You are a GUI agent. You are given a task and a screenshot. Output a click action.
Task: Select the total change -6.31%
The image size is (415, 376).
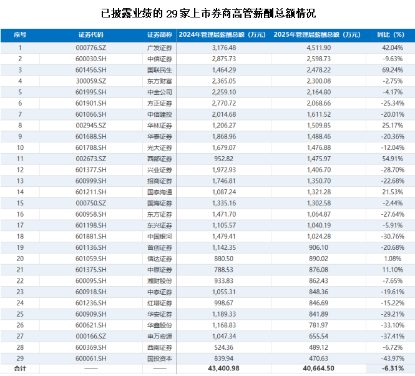(x=393, y=369)
